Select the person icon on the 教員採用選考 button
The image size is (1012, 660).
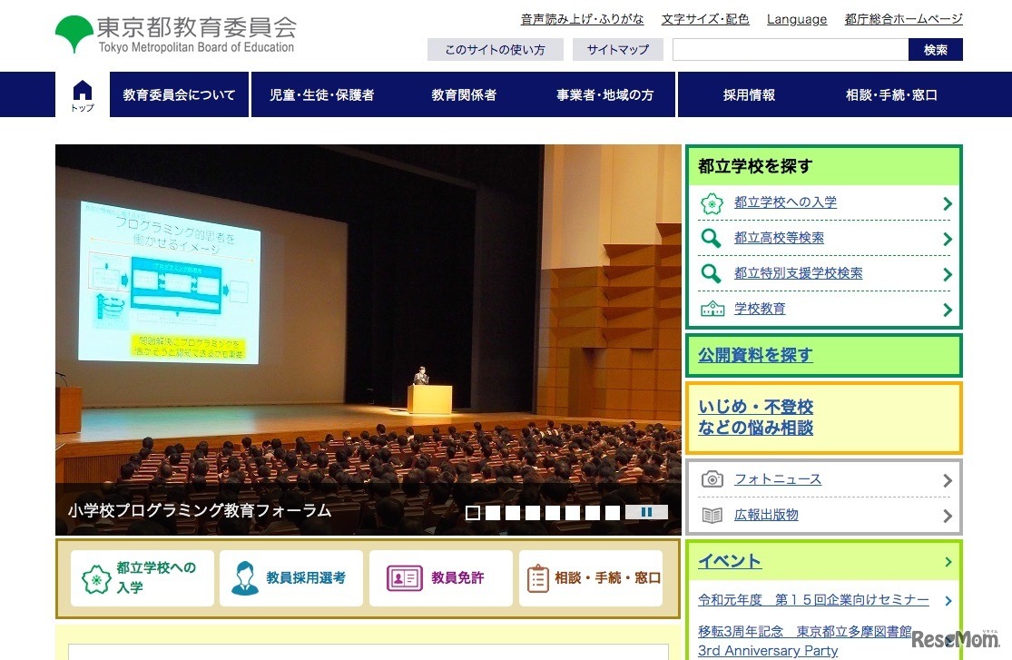(x=245, y=577)
